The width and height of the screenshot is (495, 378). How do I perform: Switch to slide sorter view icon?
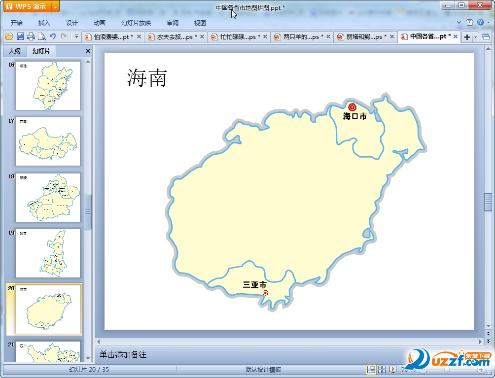pyautogui.click(x=382, y=369)
